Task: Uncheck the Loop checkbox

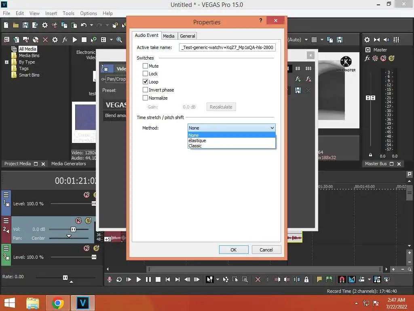Action: (145, 82)
